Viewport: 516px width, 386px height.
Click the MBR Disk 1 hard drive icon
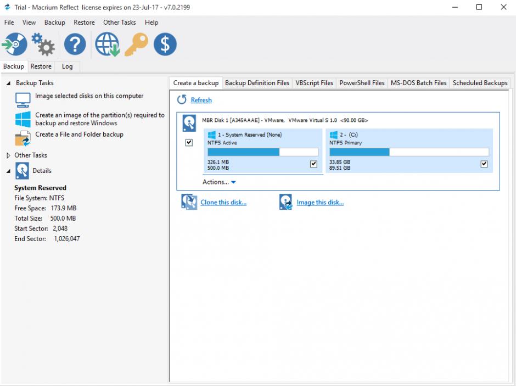click(189, 124)
